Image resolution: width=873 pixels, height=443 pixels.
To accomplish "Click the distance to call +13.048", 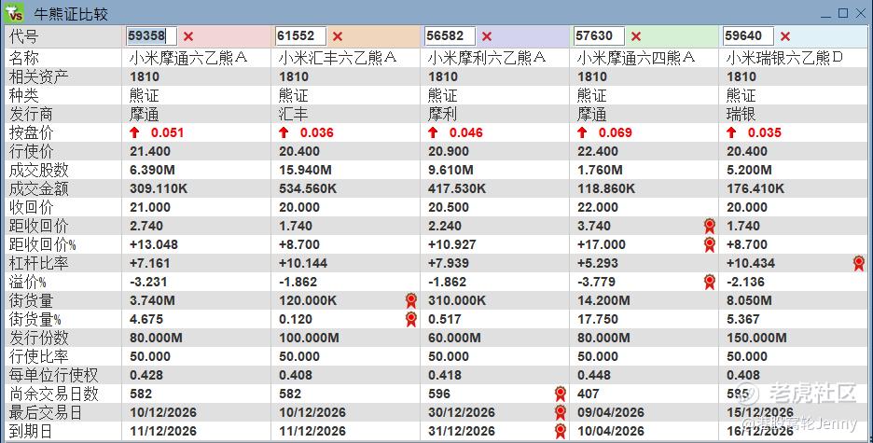I will click(154, 244).
